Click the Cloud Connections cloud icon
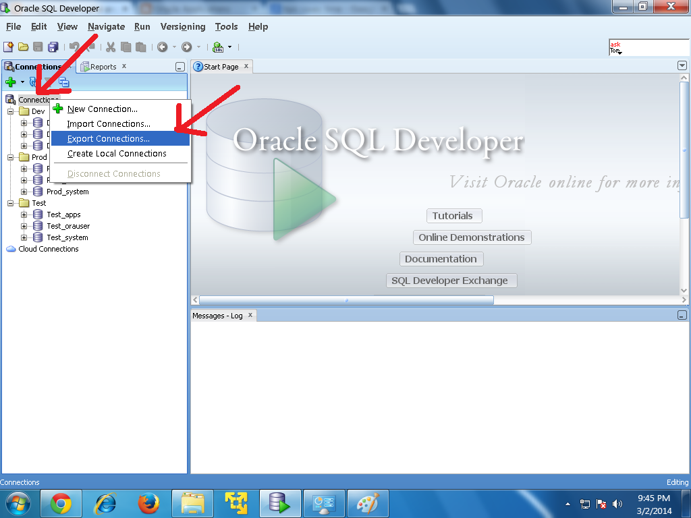The width and height of the screenshot is (691, 518). (x=11, y=249)
